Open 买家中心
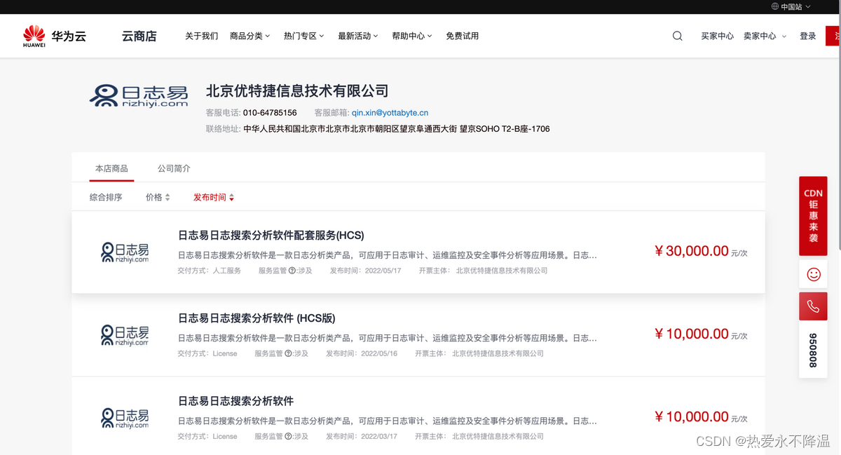841x455 pixels. pos(717,36)
